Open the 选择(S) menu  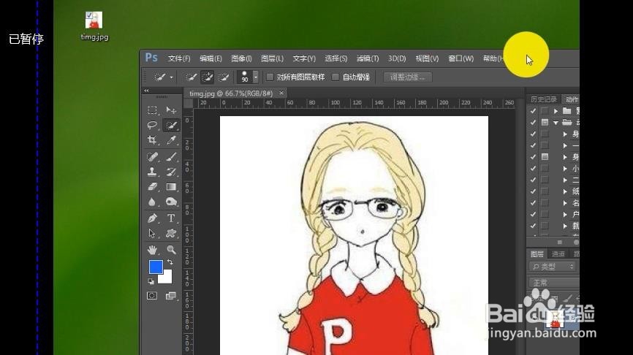(x=336, y=58)
